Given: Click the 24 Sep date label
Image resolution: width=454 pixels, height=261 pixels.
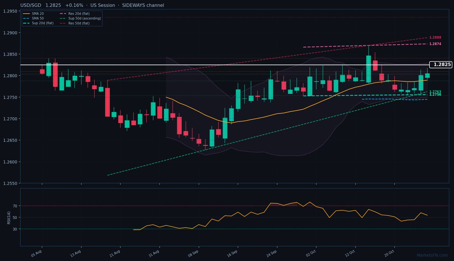Looking at the screenshot, I should click(271, 253).
